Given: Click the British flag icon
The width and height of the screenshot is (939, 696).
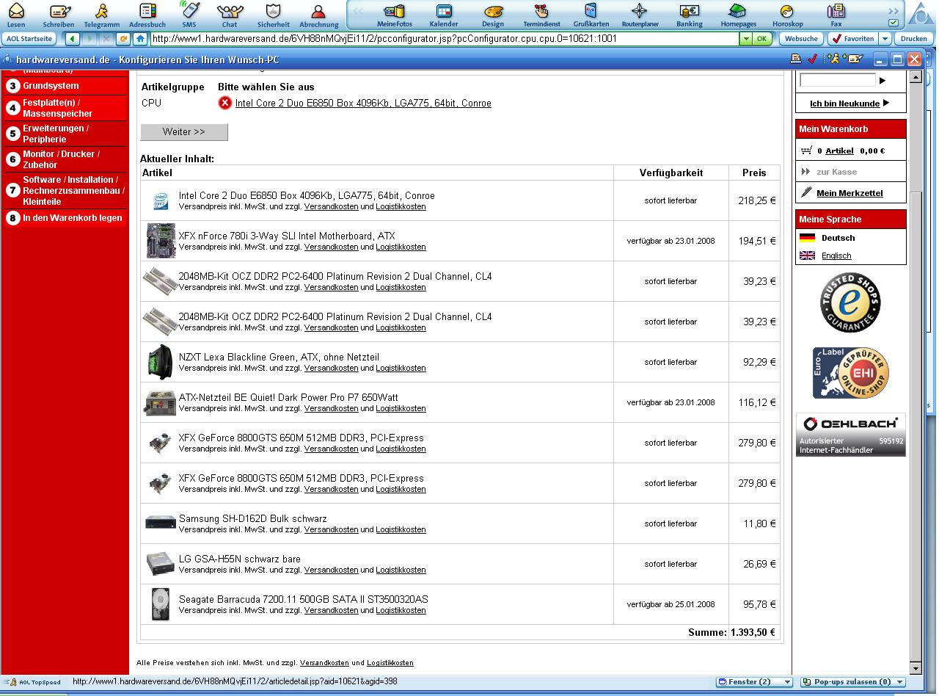Looking at the screenshot, I should [808, 255].
